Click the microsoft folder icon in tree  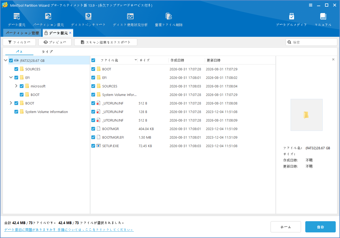point(27,86)
